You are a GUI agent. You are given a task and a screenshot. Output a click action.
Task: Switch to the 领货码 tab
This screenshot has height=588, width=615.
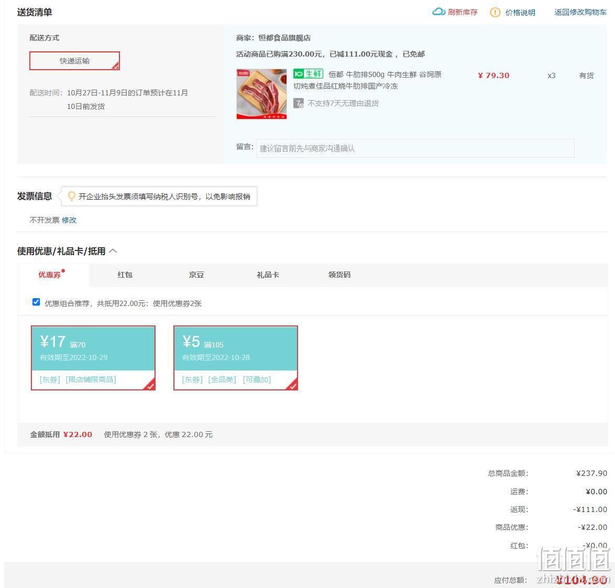pos(339,275)
